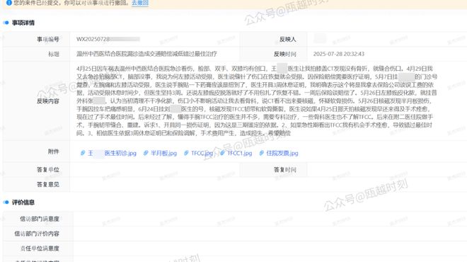This screenshot has width=467, height=262.
Task: Click the title text 温州中西医结合医院漏诊
Action: [x=146, y=54]
